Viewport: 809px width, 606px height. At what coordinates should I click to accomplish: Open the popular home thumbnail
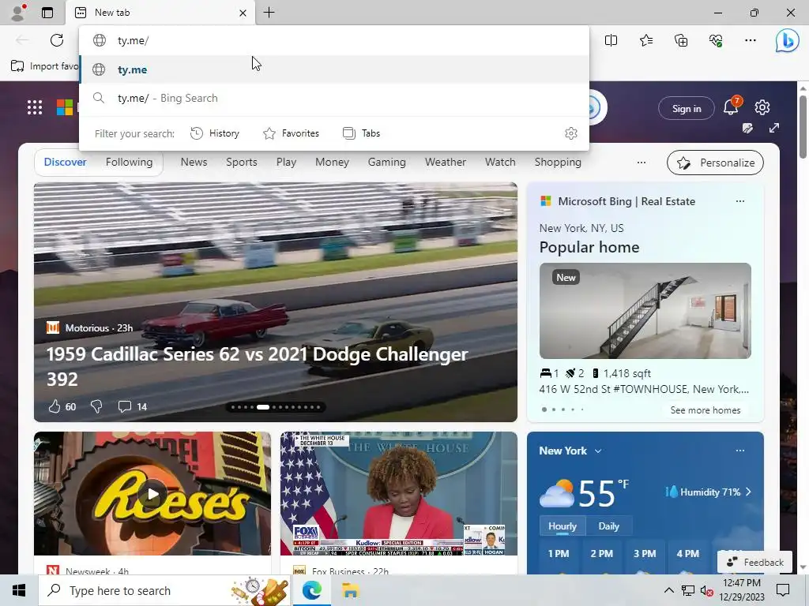point(645,311)
